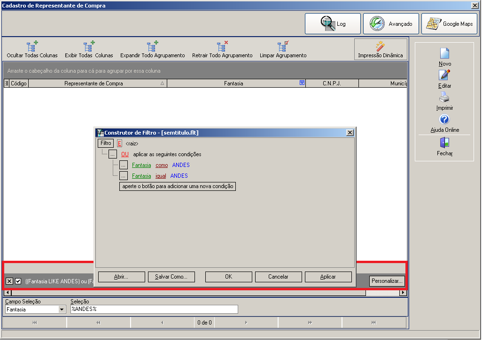This screenshot has width=482, height=340.
Task: Change the OU group operator
Action: point(125,154)
